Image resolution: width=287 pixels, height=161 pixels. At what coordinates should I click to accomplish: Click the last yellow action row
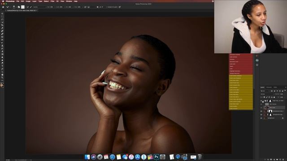(x=241, y=109)
